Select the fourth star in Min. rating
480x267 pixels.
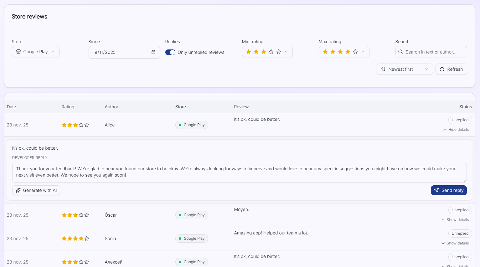point(271,51)
